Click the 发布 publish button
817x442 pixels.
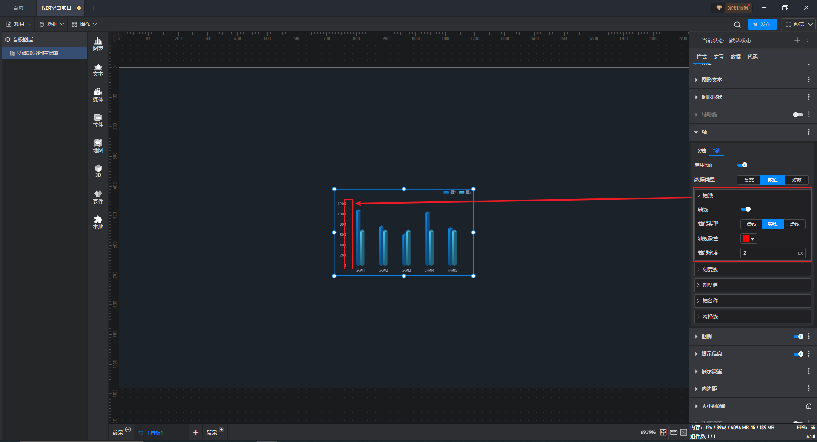[762, 24]
